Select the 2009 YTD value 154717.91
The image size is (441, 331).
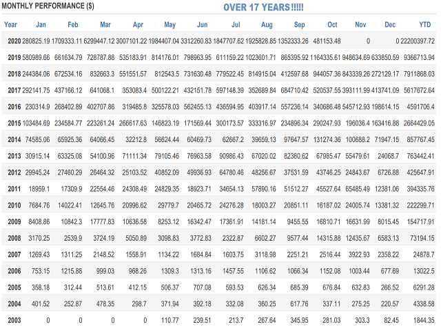[420, 222]
